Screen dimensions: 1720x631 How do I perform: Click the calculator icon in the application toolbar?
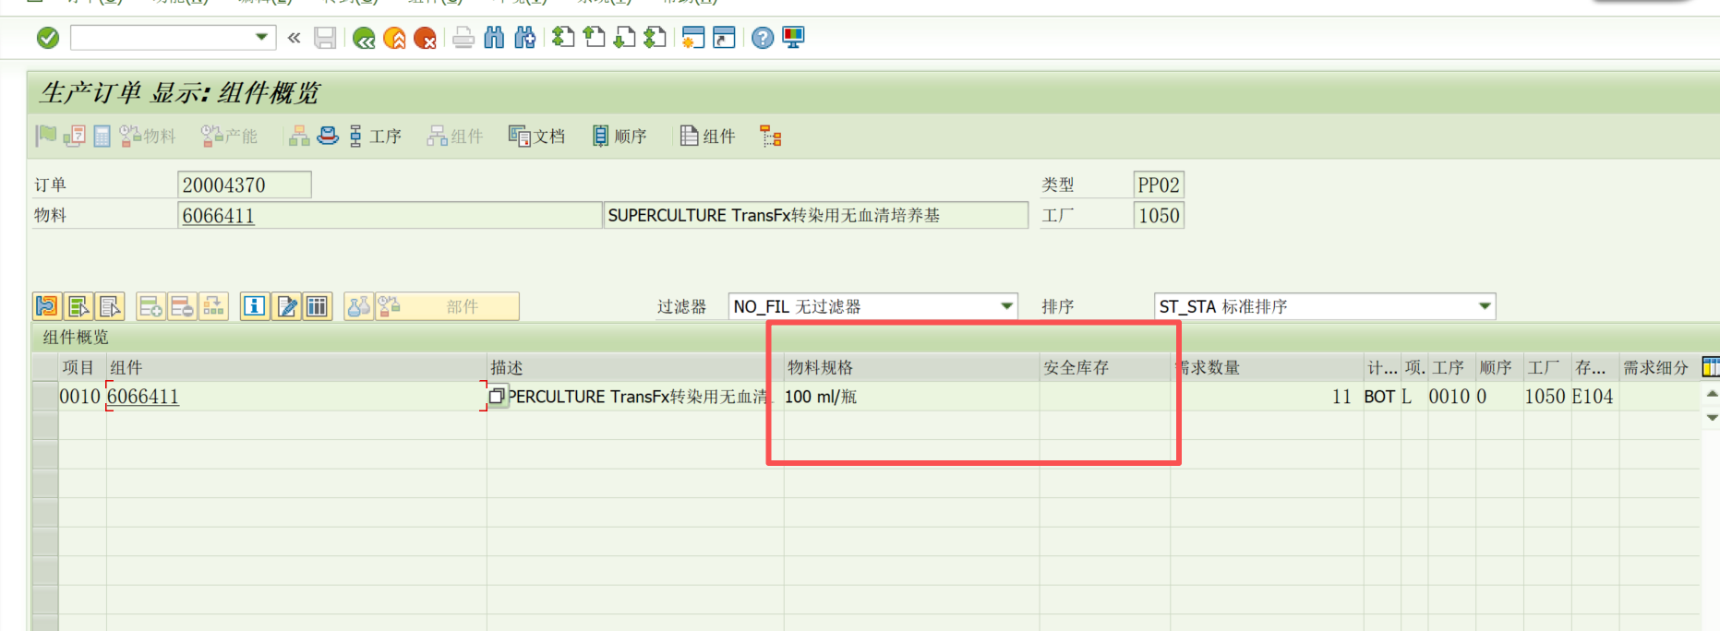point(102,137)
